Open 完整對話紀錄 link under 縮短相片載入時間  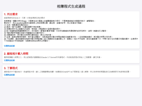point(9,60)
